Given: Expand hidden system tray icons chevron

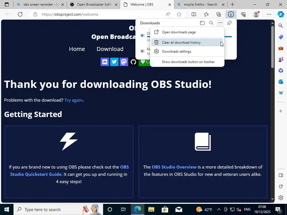Looking at the screenshot, I should pyautogui.click(x=219, y=209).
